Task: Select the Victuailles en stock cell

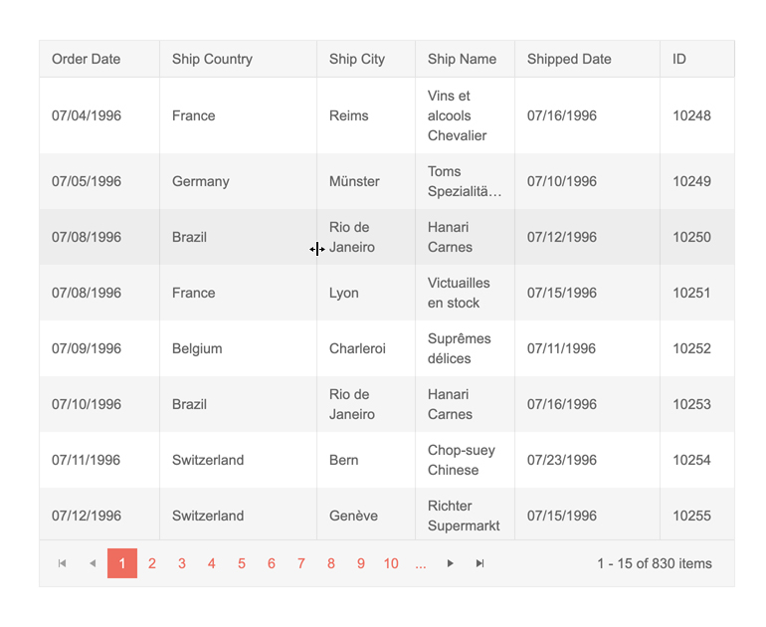Action: 459,293
